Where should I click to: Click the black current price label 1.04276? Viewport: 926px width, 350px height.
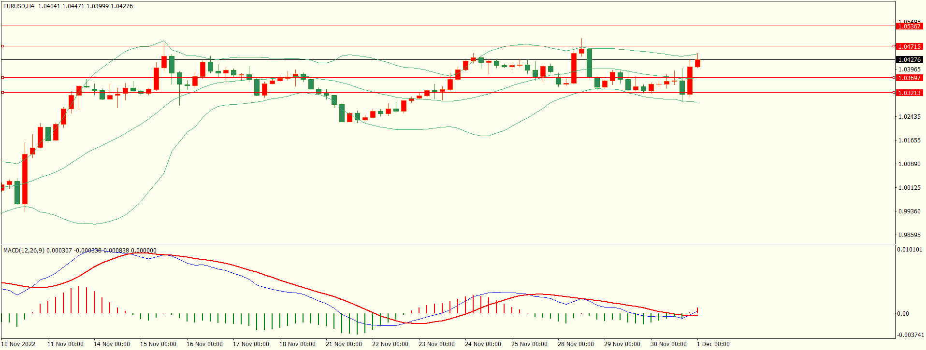[x=909, y=60]
